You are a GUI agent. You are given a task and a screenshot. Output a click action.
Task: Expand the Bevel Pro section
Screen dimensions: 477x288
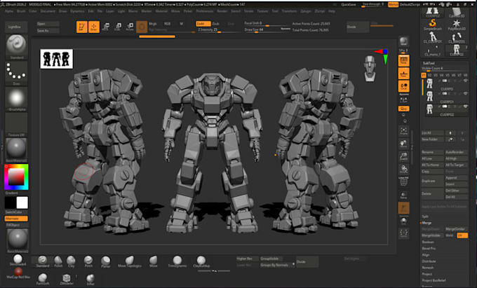point(429,249)
